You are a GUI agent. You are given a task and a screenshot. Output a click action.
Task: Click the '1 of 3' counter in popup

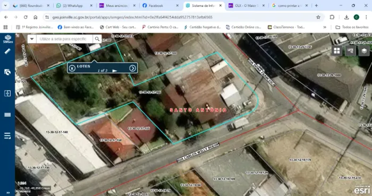pyautogui.click(x=103, y=71)
